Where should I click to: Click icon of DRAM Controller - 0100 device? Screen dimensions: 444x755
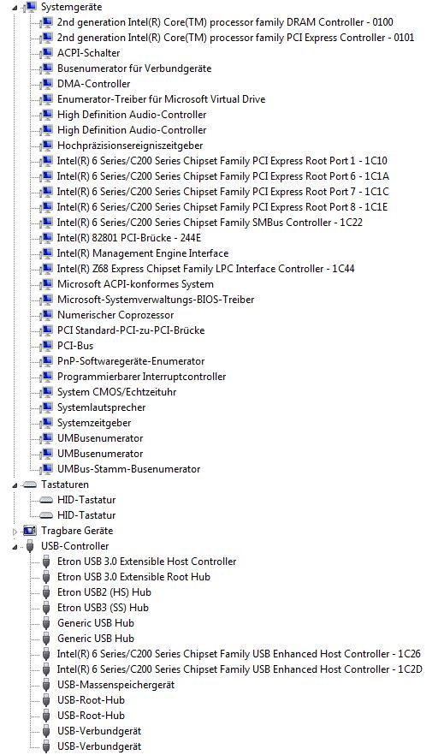(46, 22)
